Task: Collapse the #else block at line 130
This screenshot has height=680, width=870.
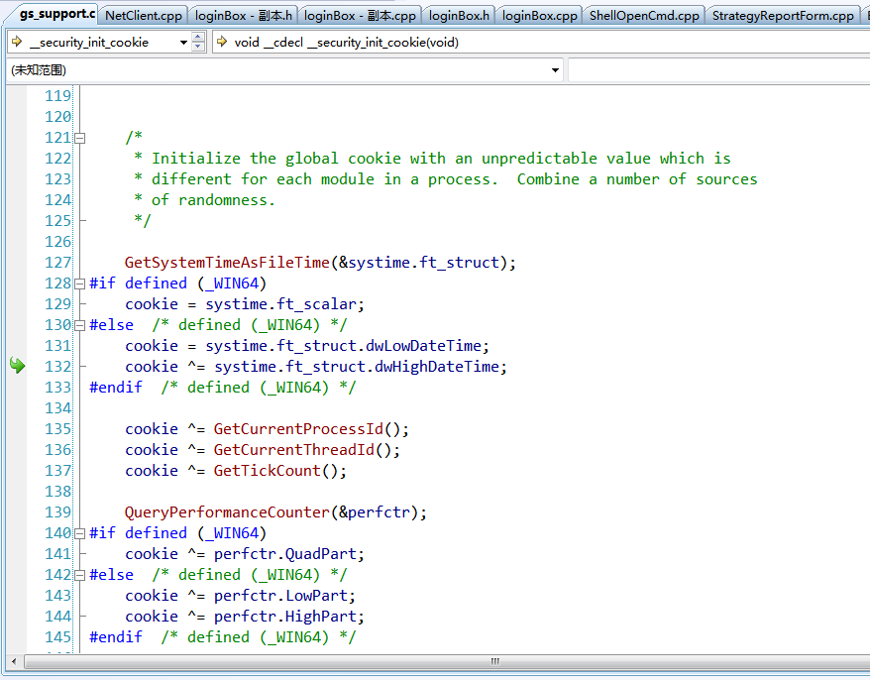Action: coord(80,325)
